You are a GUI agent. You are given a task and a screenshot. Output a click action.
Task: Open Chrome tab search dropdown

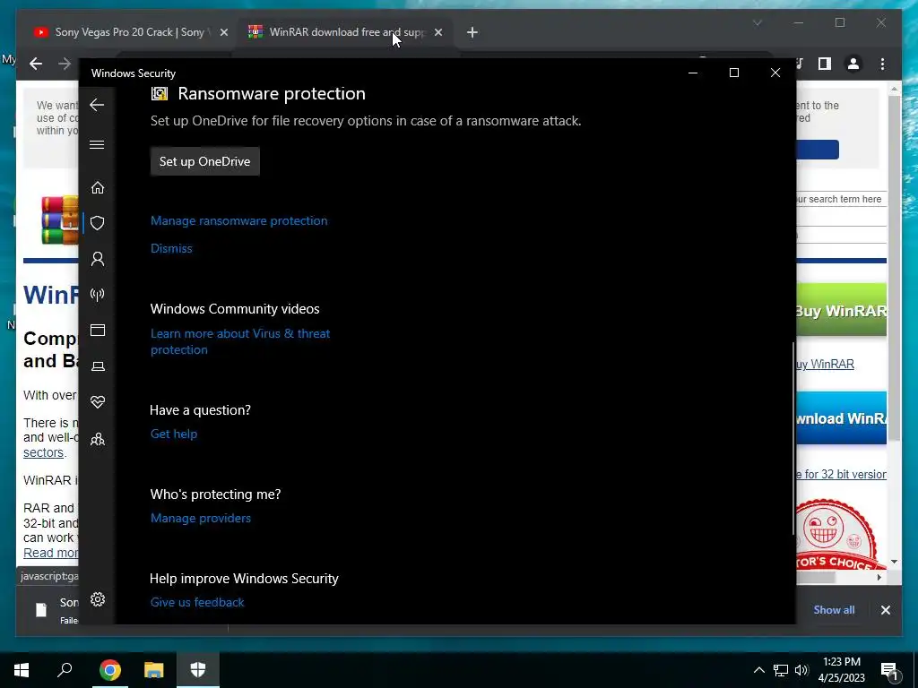point(757,22)
